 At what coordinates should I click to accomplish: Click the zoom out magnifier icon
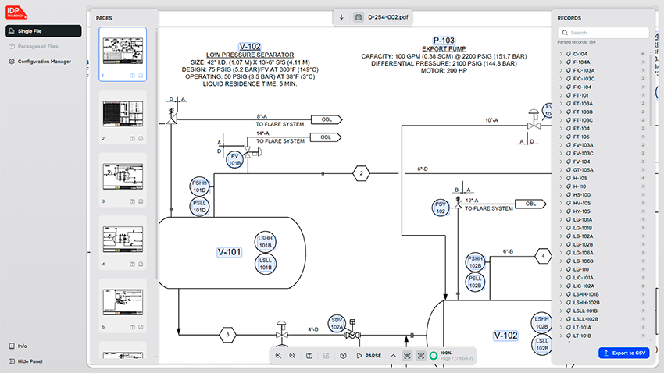tap(292, 355)
